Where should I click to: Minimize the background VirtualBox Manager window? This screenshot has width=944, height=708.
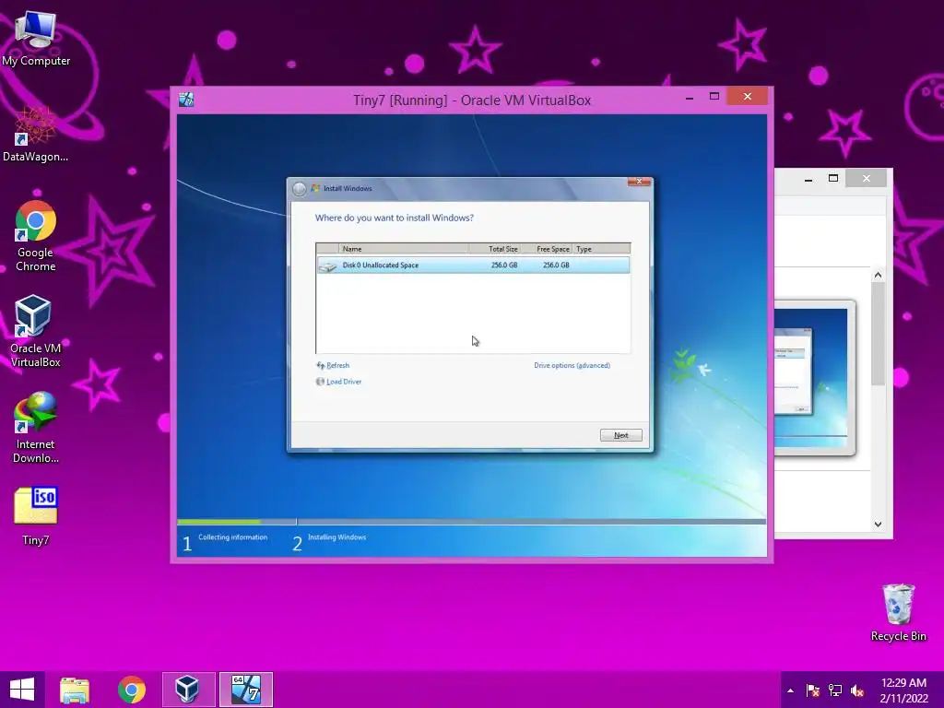tap(808, 179)
